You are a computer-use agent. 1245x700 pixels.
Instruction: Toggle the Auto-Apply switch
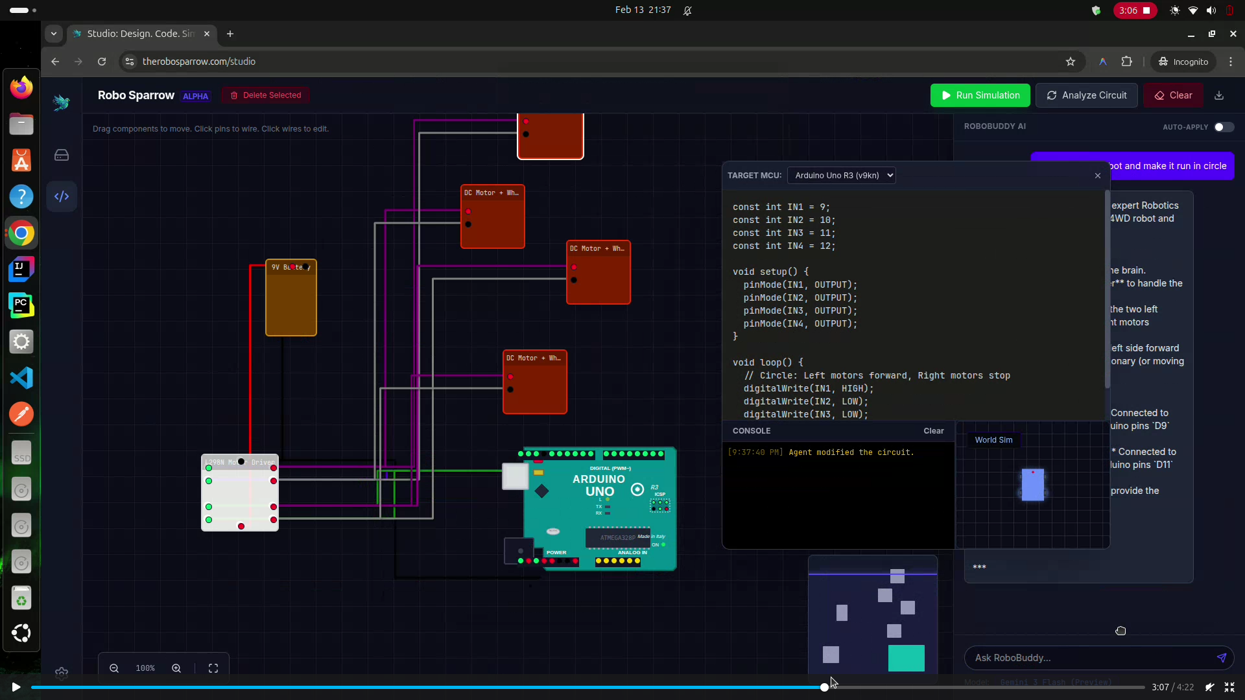point(1223,127)
